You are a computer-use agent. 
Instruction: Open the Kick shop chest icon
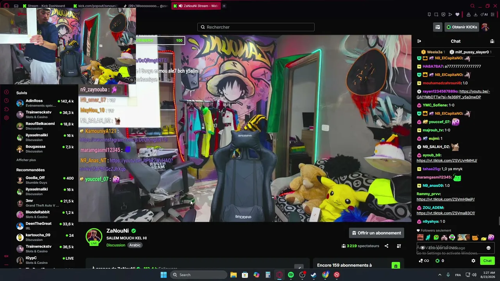438,27
